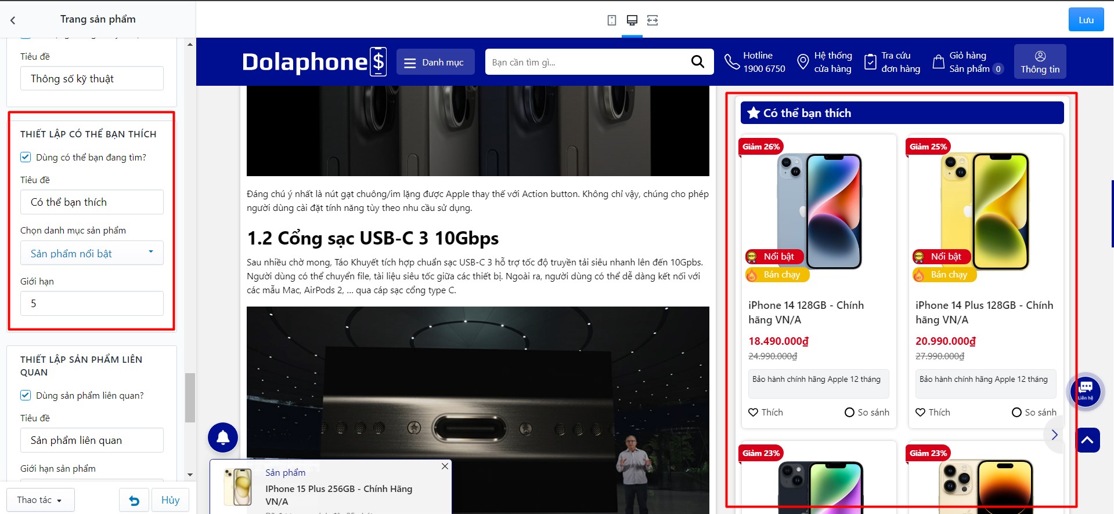Viewport: 1114px width, 514px height.
Task: Switch preview to full-width view
Action: (x=652, y=20)
